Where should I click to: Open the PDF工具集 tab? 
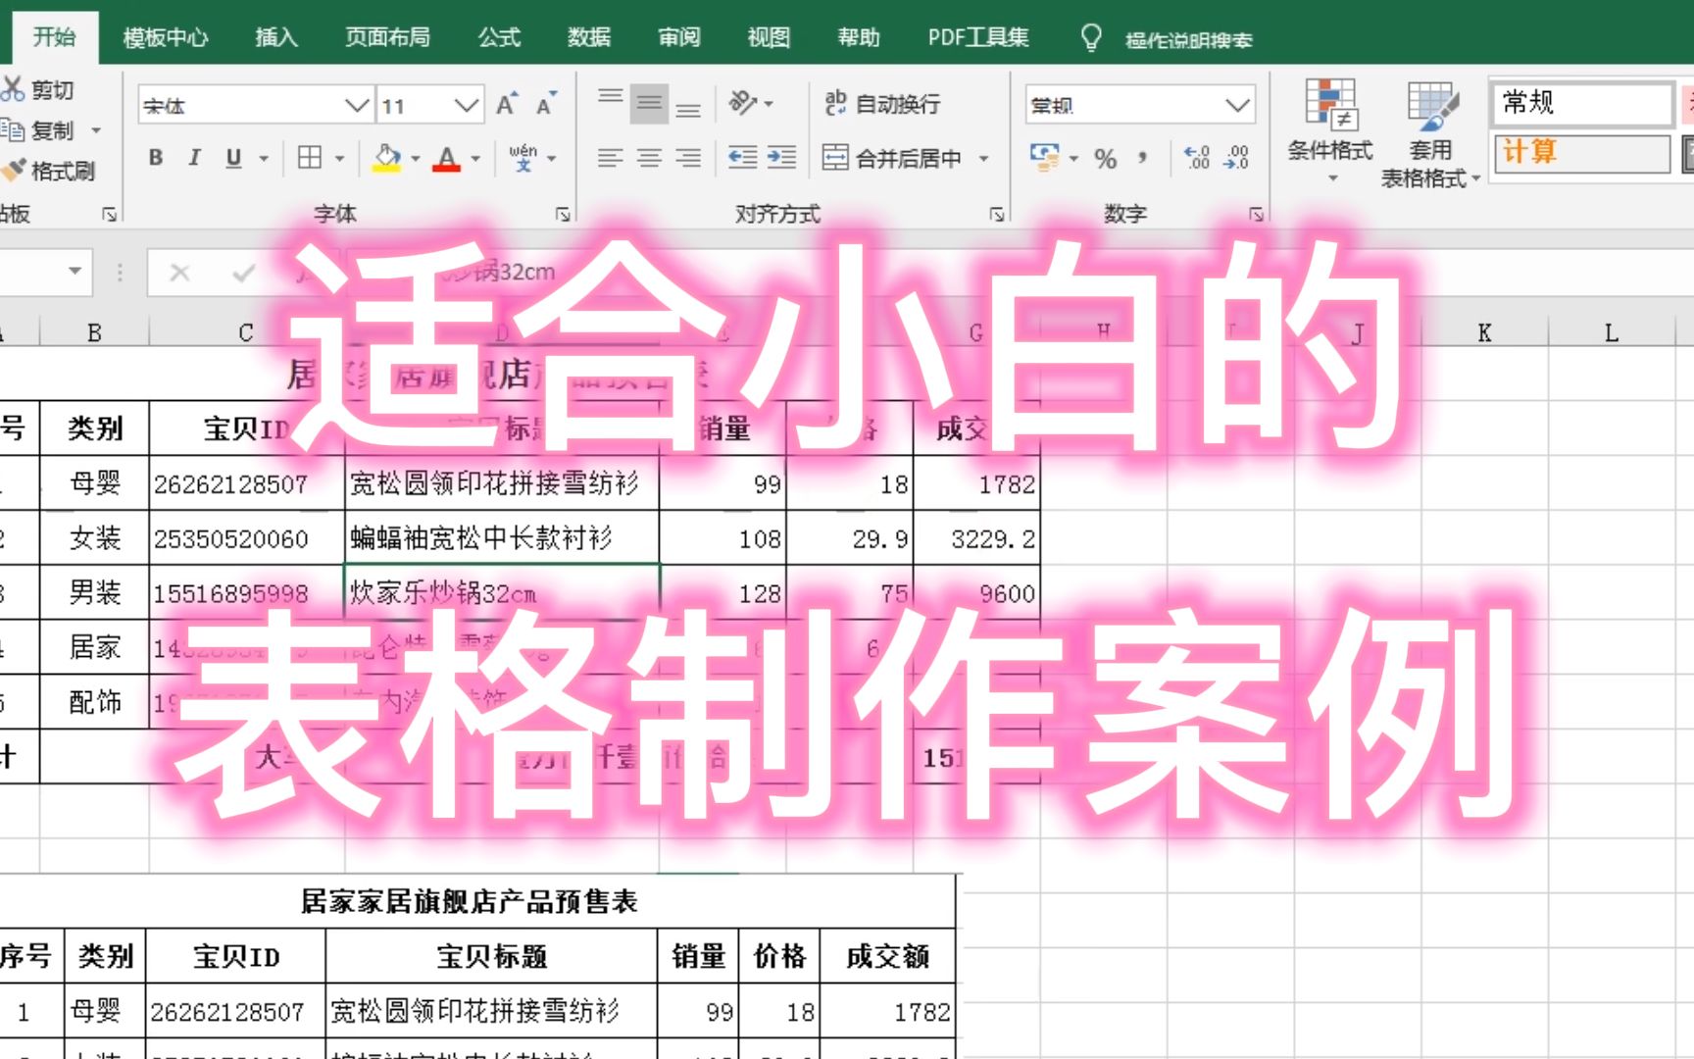click(978, 37)
